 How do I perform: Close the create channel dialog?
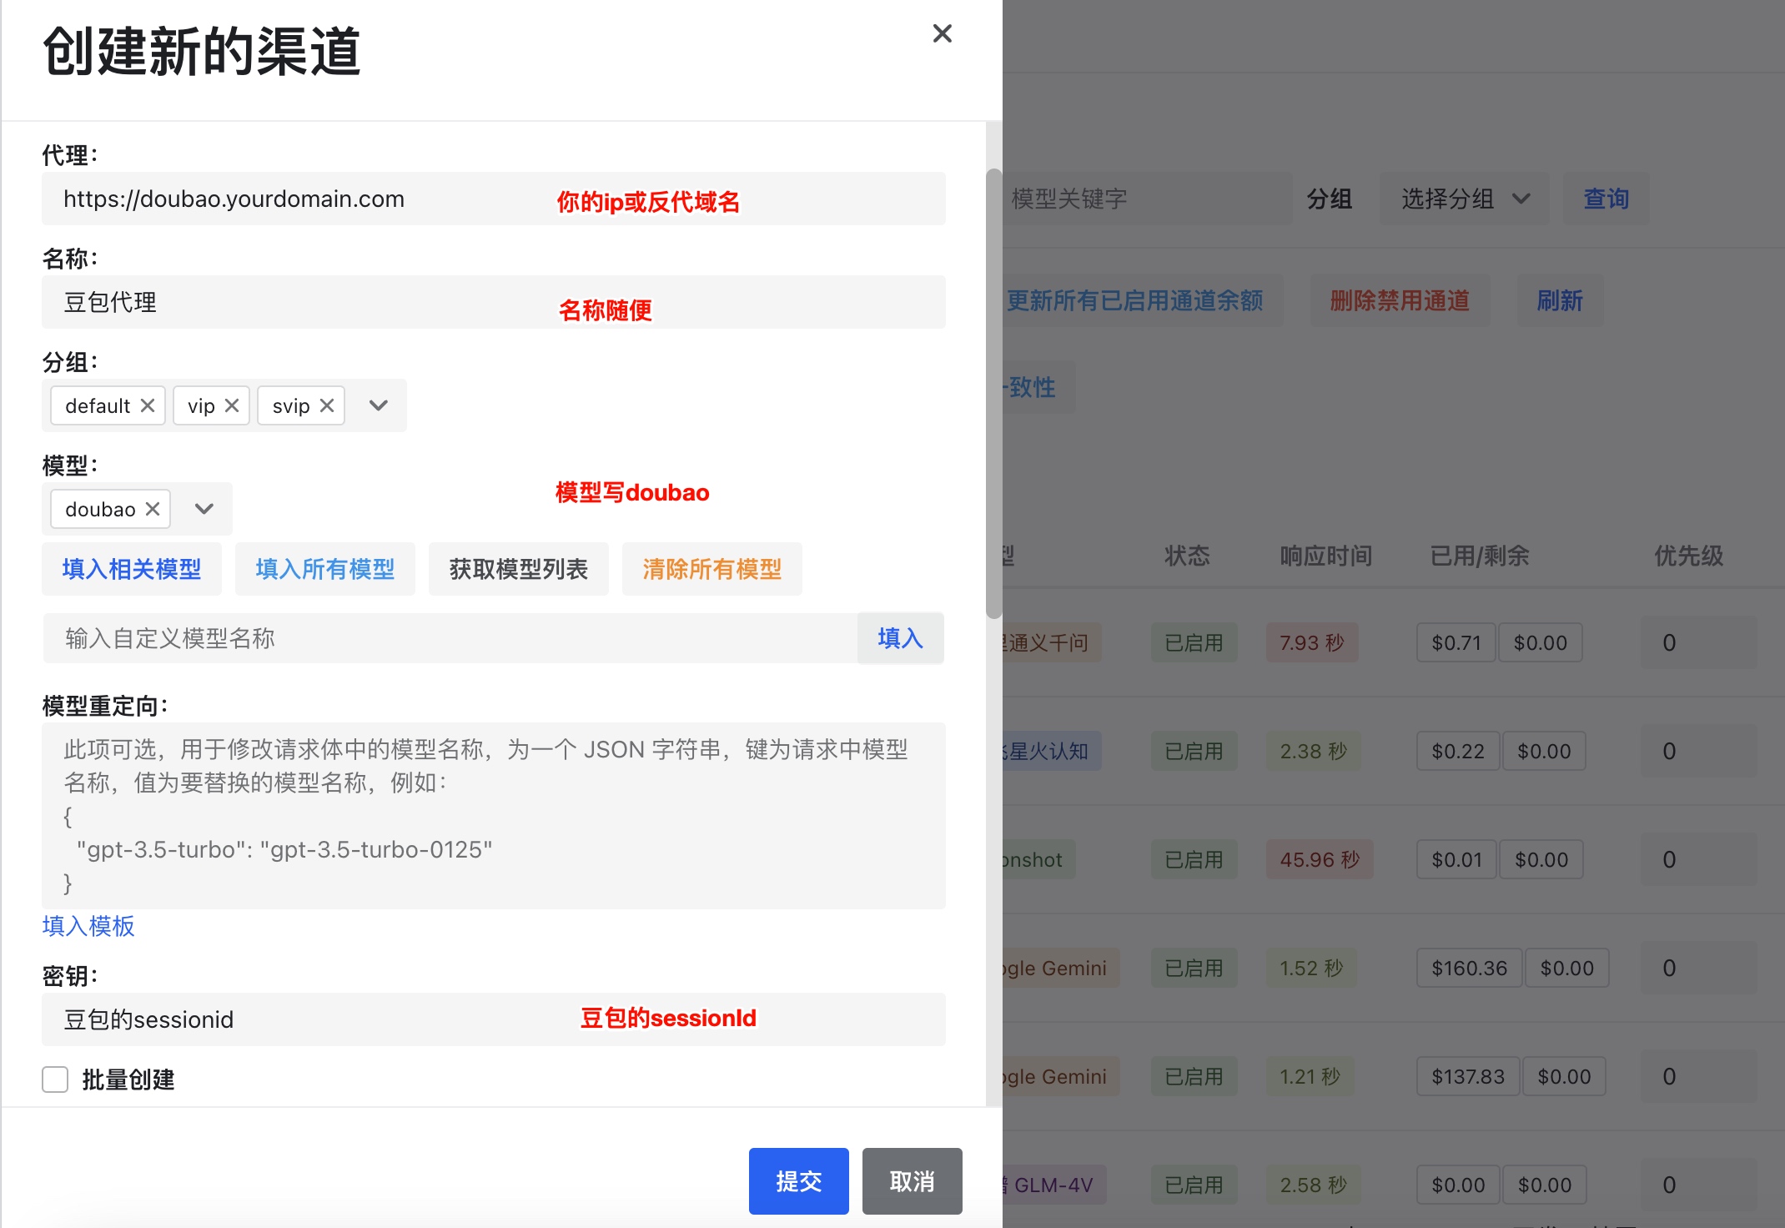[x=943, y=33]
